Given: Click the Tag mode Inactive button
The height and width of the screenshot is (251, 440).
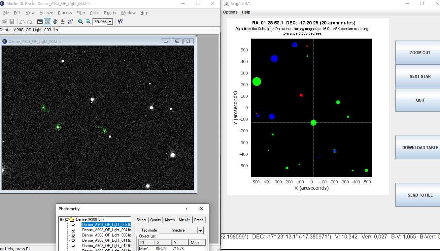Looking at the screenshot, I should (178, 230).
